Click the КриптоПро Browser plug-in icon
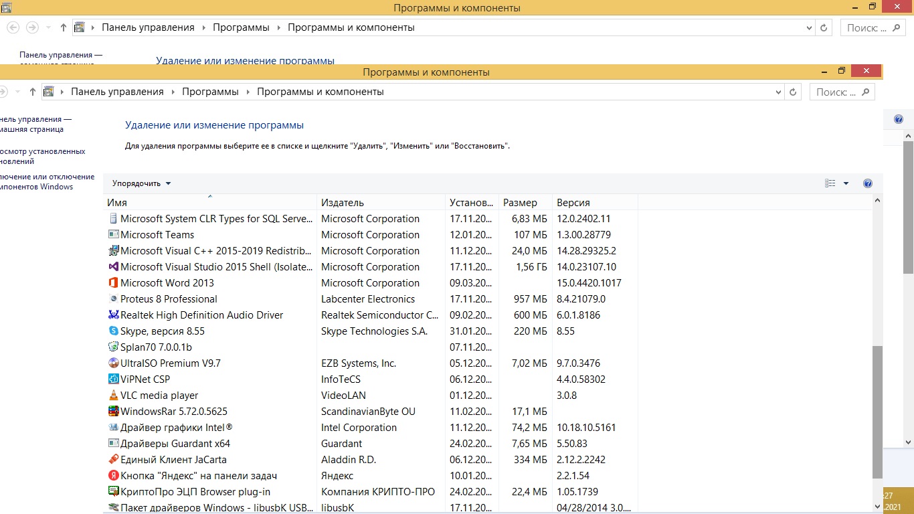914x514 pixels. (x=114, y=492)
